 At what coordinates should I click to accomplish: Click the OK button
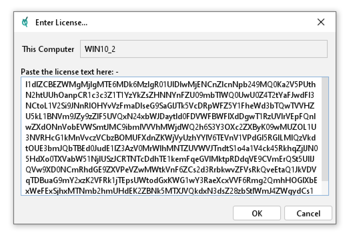tap(257, 213)
